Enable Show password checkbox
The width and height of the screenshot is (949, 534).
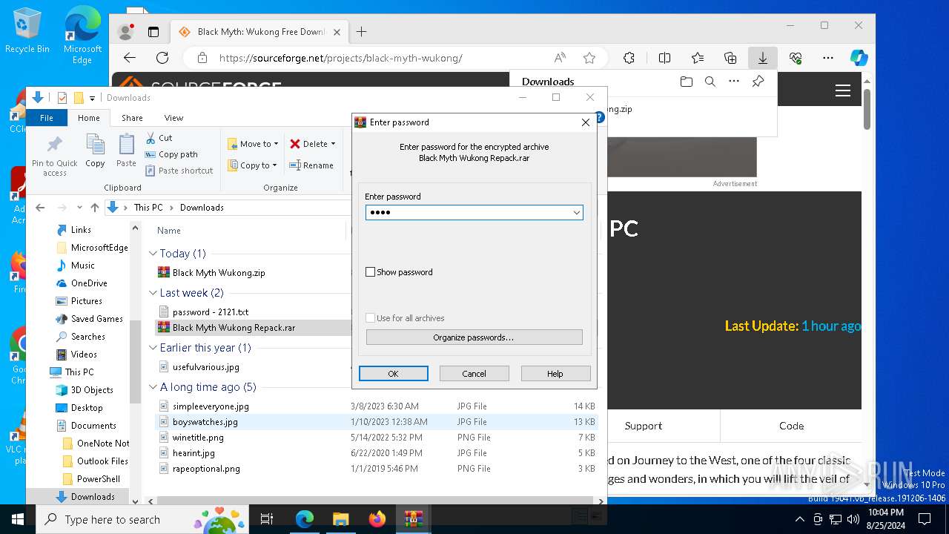click(x=371, y=272)
